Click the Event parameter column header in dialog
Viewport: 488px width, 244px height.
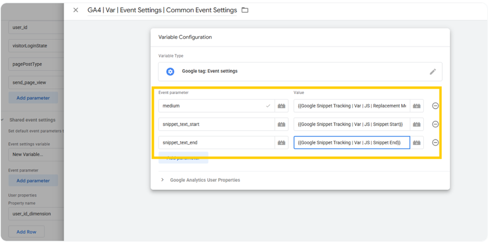pos(174,92)
